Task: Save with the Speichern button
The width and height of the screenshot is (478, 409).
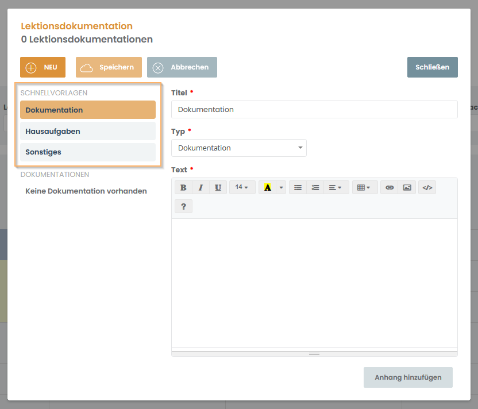Action: (109, 67)
